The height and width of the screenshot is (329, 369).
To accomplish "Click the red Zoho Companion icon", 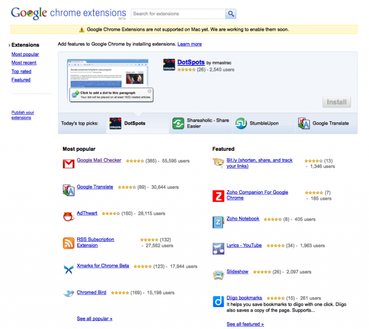I will [x=219, y=196].
